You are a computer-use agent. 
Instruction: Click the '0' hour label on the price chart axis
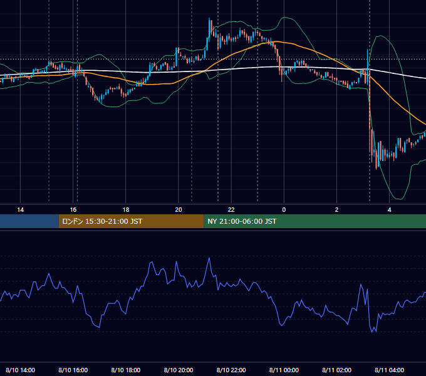(284, 210)
